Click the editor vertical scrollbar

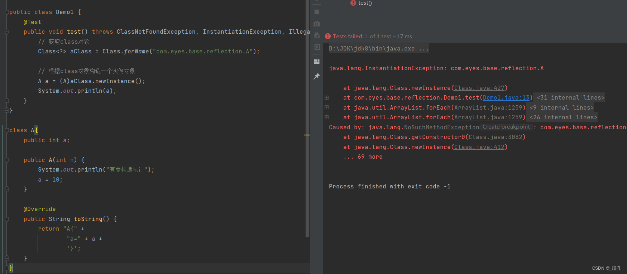pos(307,118)
